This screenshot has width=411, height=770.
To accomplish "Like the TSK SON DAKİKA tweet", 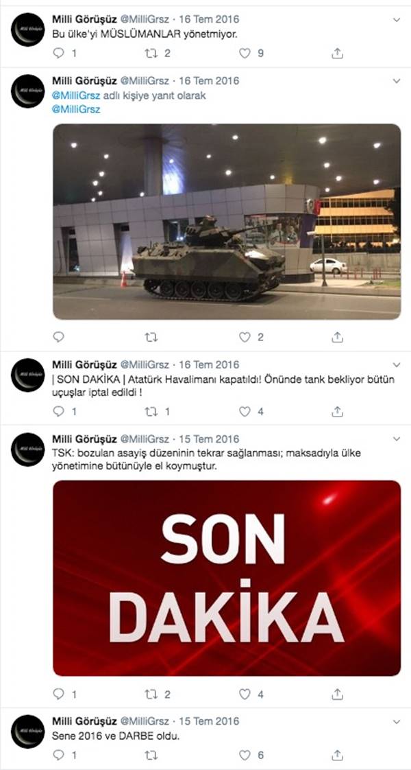I will tap(245, 694).
